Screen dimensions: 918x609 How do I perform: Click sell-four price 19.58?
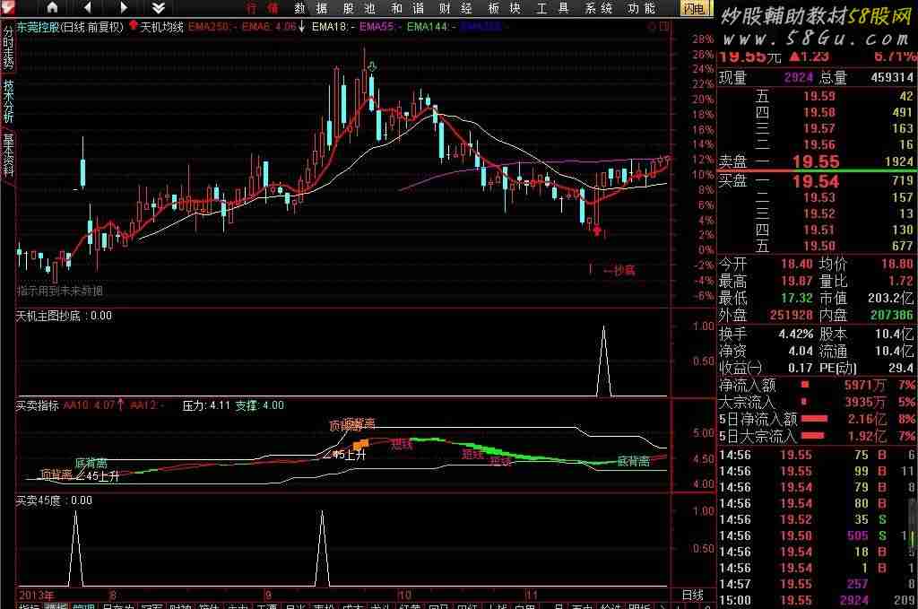click(819, 112)
